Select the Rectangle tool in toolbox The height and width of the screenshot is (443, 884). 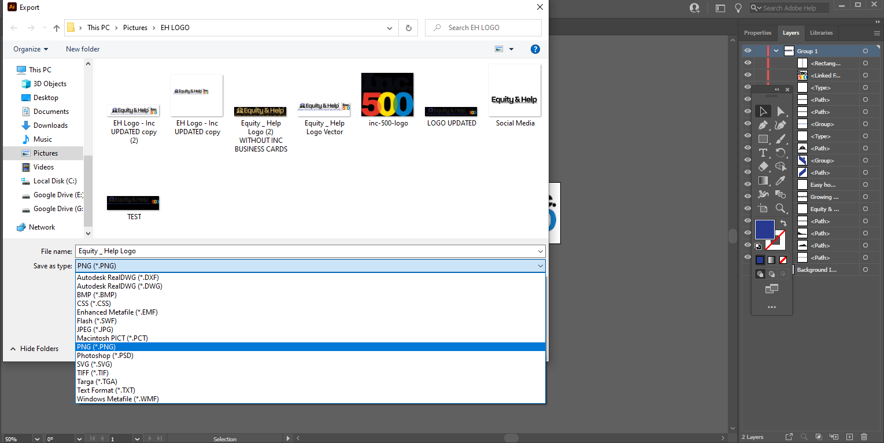click(763, 139)
